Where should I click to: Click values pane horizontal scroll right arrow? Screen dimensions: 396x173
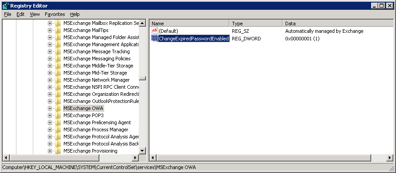pyautogui.click(x=390, y=158)
